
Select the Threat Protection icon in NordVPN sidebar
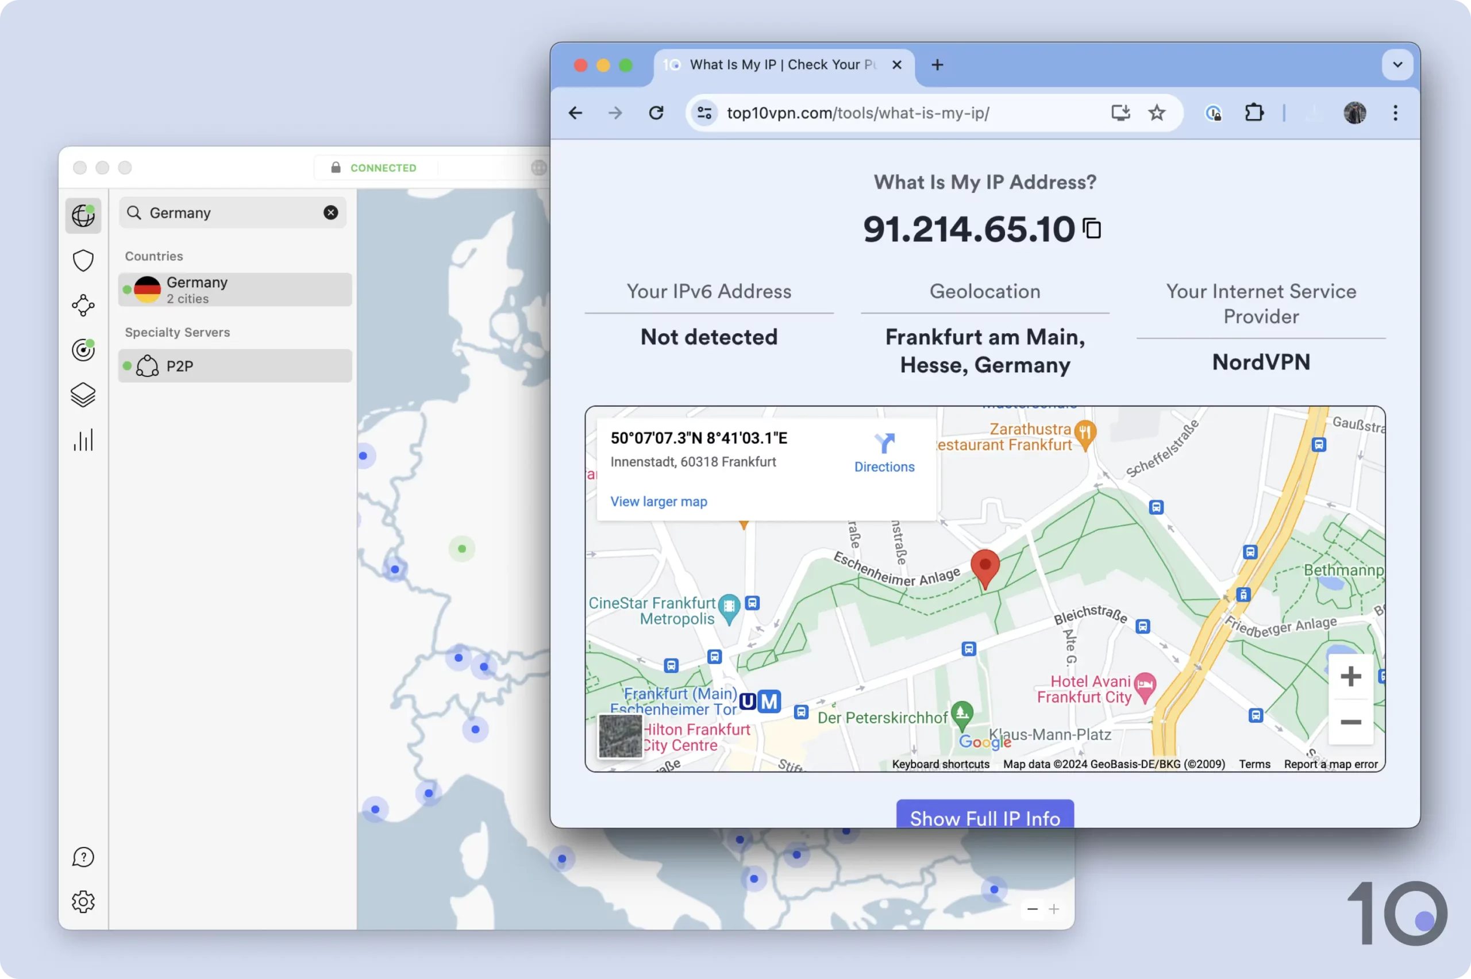(x=83, y=260)
